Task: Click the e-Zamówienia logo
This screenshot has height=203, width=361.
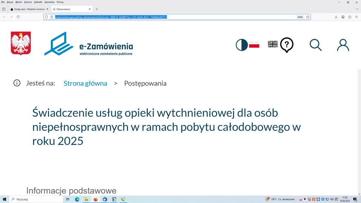Action: [88, 44]
